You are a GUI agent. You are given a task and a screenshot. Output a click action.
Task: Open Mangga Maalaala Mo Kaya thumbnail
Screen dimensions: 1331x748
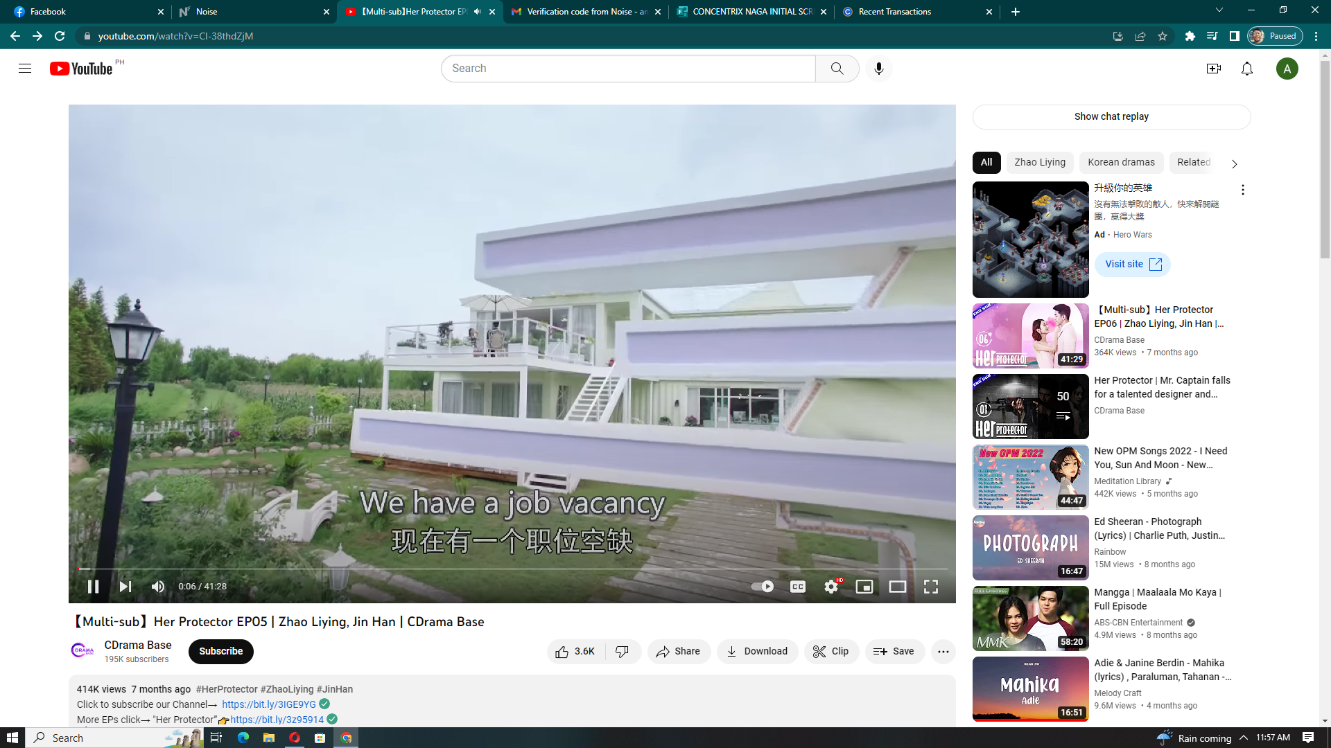click(1031, 618)
